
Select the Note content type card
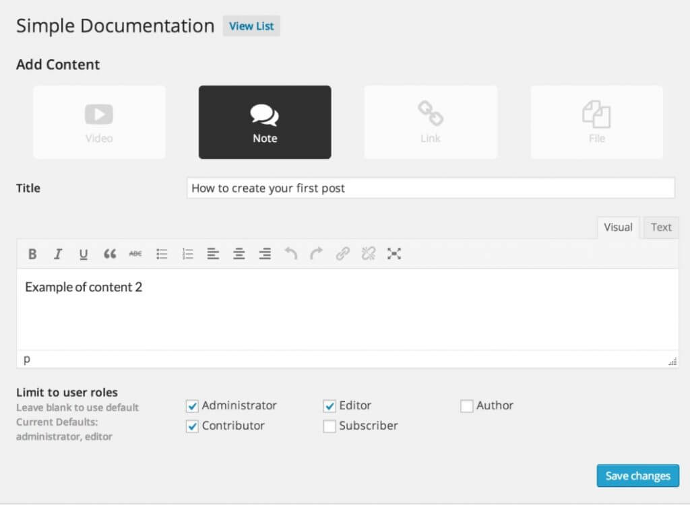coord(265,123)
